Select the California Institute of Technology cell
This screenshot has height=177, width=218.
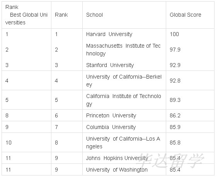coord(124,100)
